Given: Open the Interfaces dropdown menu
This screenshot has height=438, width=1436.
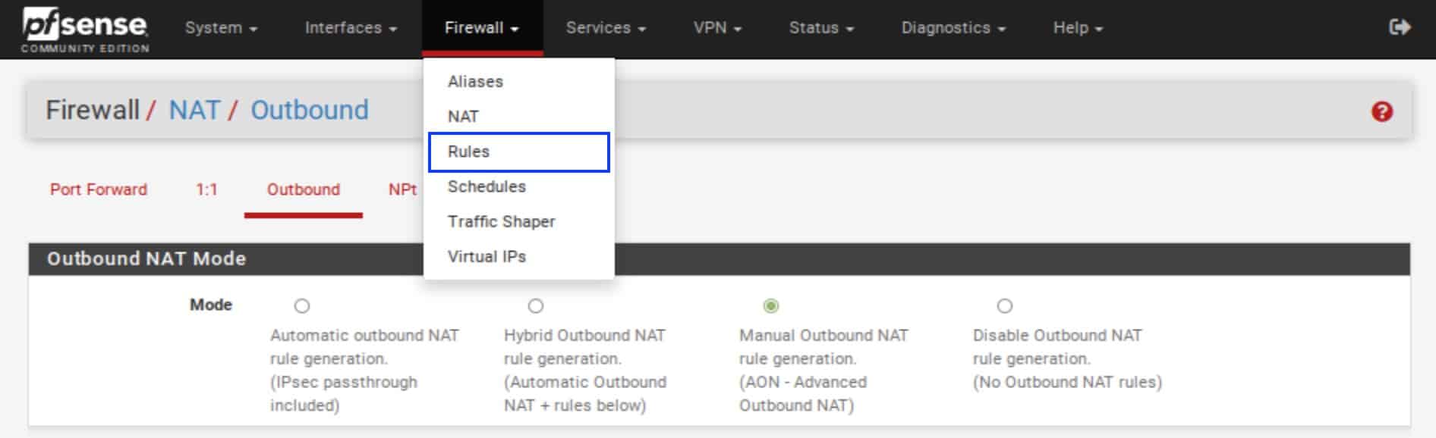Looking at the screenshot, I should pyautogui.click(x=351, y=28).
